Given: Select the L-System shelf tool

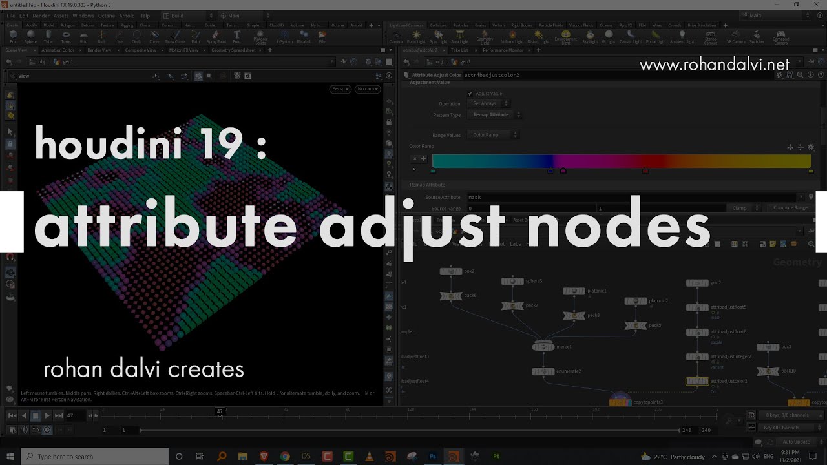Looking at the screenshot, I should (284, 36).
